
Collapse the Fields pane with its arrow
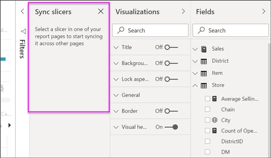click(264, 11)
